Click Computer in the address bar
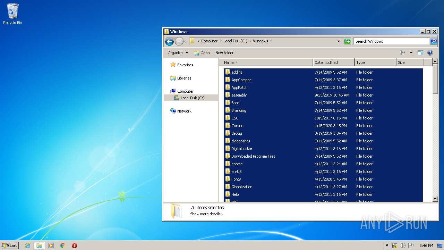444x250 pixels. point(210,41)
